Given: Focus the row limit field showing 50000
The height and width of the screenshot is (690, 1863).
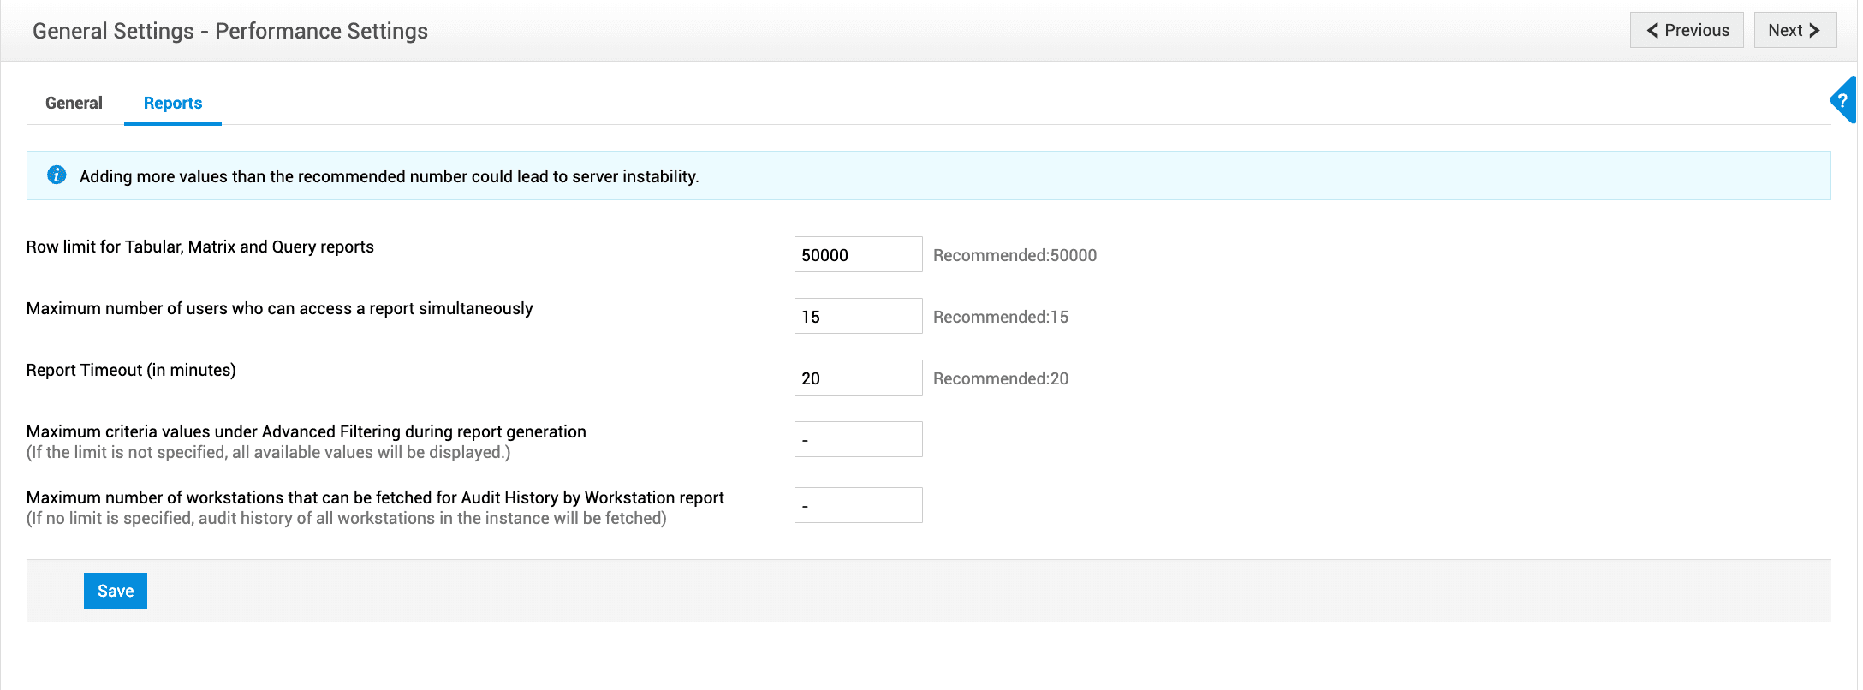Looking at the screenshot, I should [x=858, y=255].
